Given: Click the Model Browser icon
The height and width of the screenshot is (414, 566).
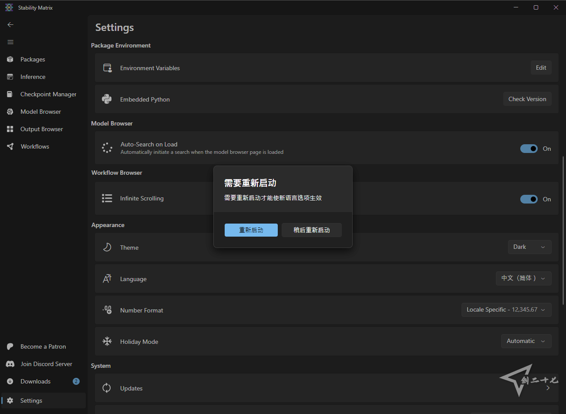Looking at the screenshot, I should tap(10, 112).
